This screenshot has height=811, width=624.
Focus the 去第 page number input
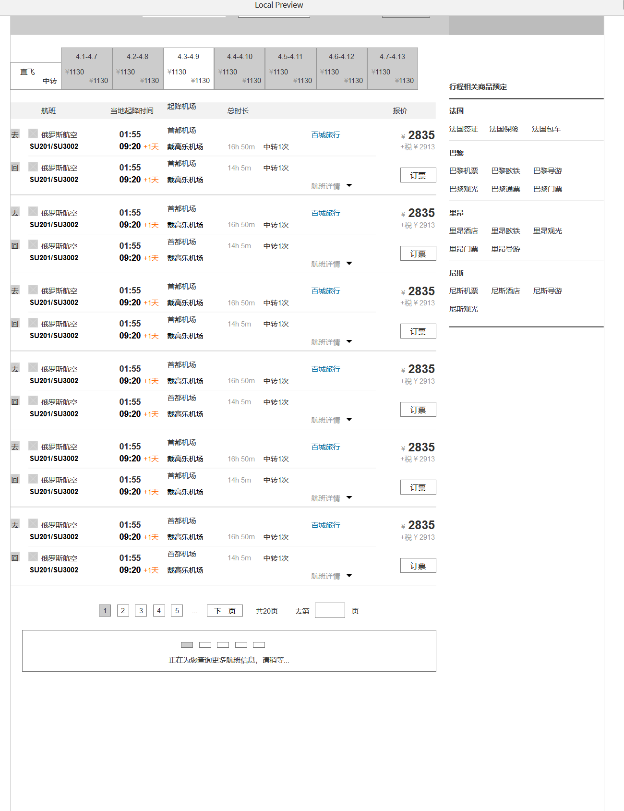[330, 610]
